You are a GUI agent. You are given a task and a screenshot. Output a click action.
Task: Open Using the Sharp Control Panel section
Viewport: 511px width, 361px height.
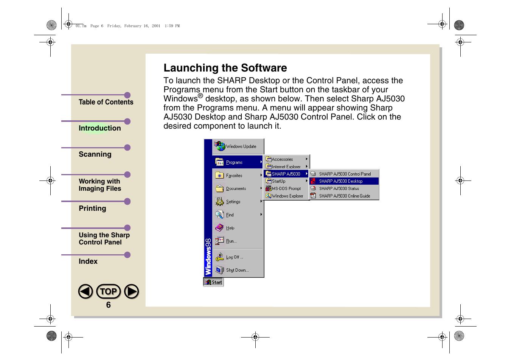[104, 239]
